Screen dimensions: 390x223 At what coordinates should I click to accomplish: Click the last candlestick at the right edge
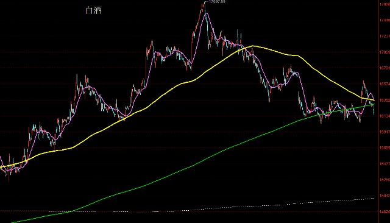click(374, 110)
